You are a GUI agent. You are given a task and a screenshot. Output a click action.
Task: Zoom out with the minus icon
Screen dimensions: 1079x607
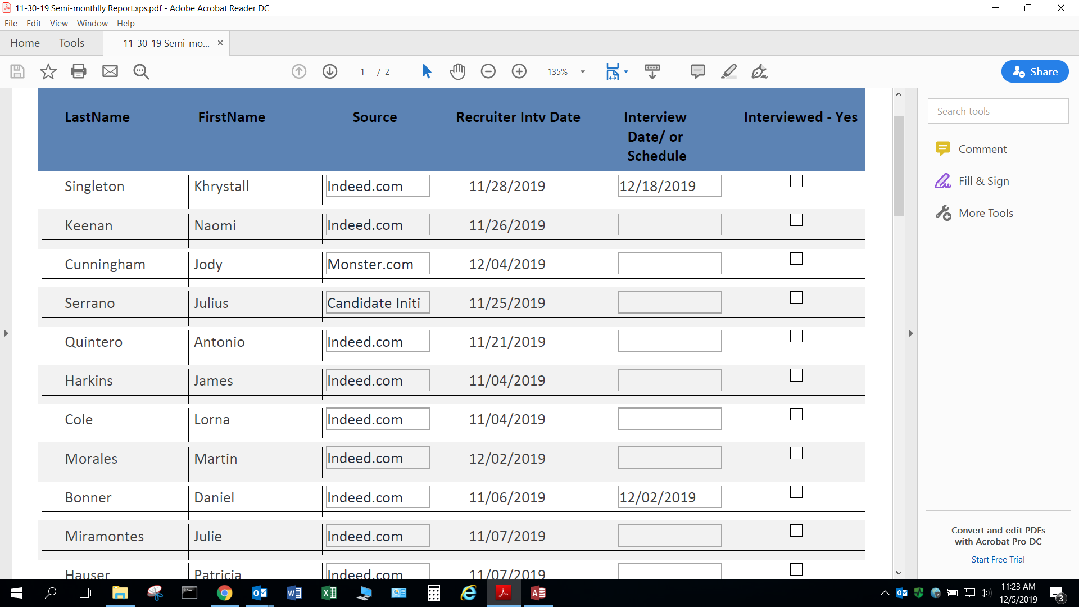(x=488, y=71)
